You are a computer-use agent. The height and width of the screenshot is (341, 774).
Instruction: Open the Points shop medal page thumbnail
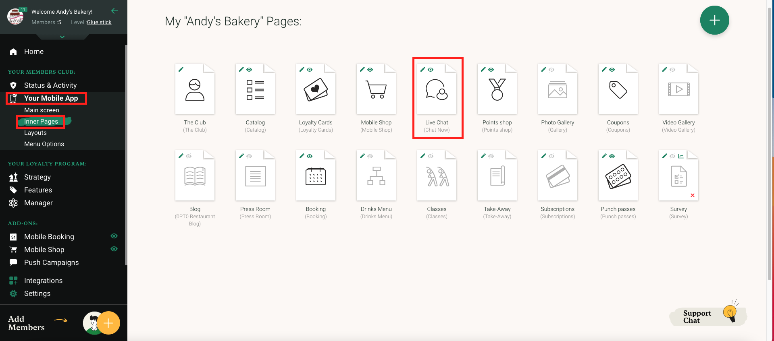[497, 89]
